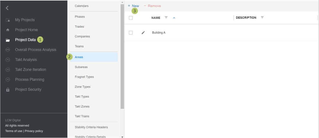Edit Building A with the pencil icon
The width and height of the screenshot is (319, 138).
pyautogui.click(x=143, y=33)
